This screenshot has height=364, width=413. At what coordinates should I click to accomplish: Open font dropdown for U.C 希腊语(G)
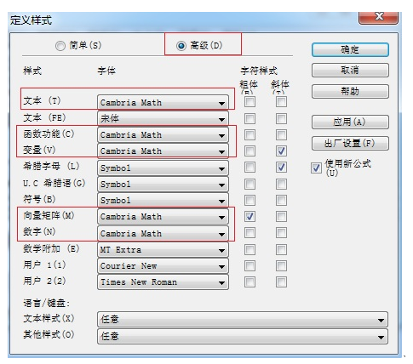(x=163, y=185)
